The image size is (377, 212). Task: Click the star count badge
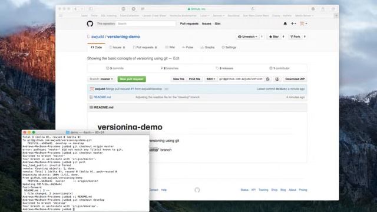(283, 37)
